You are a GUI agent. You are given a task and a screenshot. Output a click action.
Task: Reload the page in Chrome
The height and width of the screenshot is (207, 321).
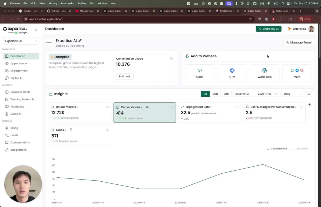tap(18, 19)
